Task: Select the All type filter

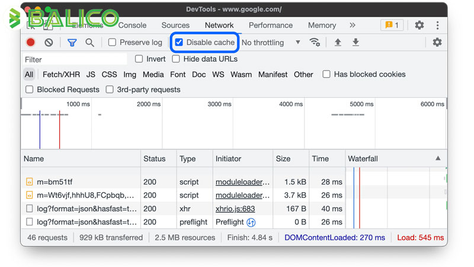Action: tap(29, 75)
